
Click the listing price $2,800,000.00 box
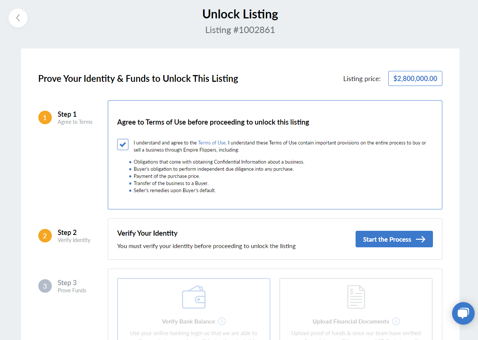415,78
